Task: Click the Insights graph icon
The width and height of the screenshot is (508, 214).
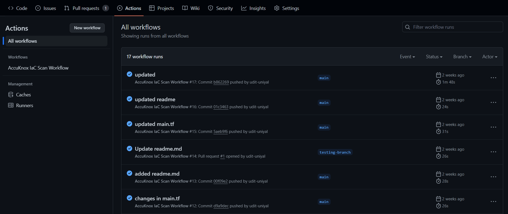Action: point(244,8)
